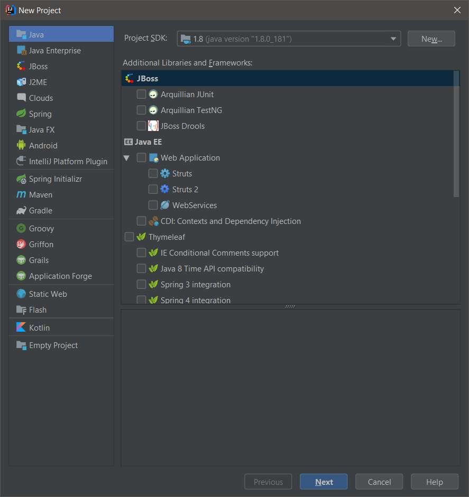Click the Web Application icon
This screenshot has width=469, height=497.
pyautogui.click(x=153, y=157)
